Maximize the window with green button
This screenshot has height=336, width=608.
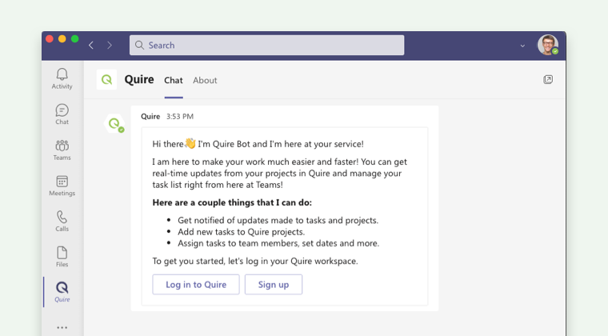pyautogui.click(x=75, y=38)
